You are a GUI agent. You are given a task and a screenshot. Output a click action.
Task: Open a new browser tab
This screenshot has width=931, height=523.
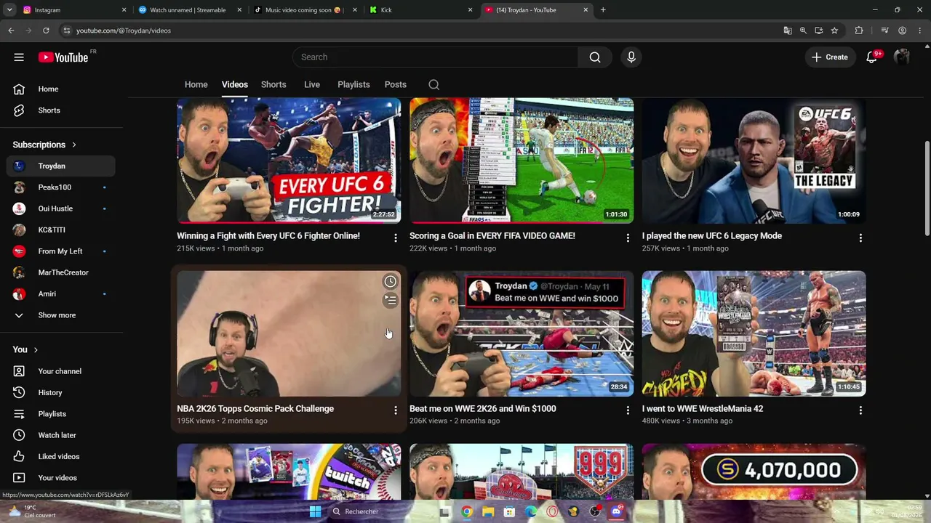pos(603,10)
